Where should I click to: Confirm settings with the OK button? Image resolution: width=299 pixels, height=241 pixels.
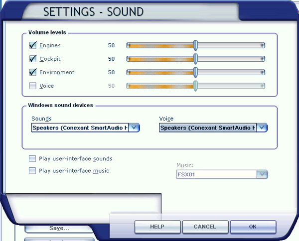253,227
